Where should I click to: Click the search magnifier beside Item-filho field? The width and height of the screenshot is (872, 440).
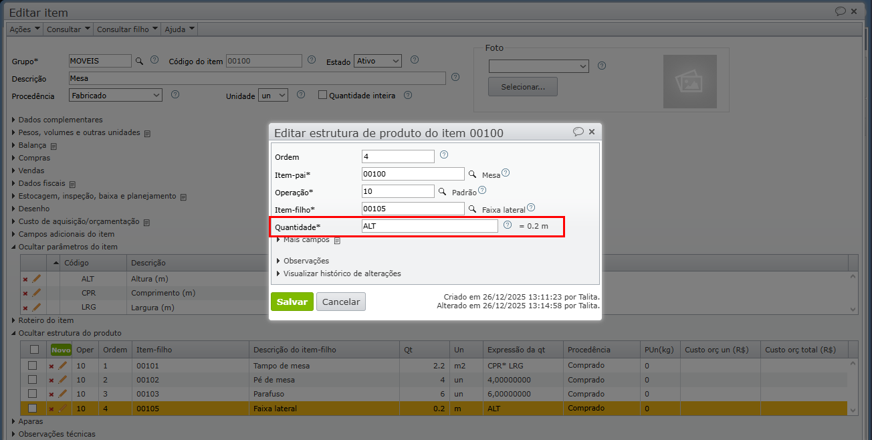472,209
